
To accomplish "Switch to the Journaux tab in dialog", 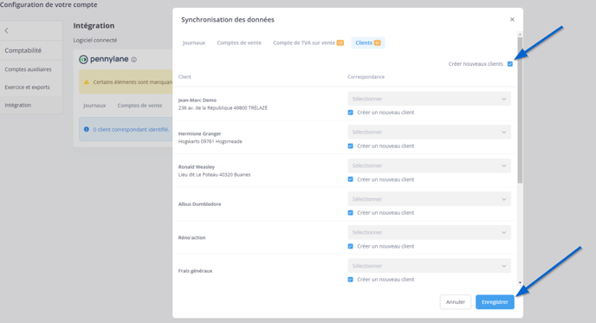I will point(194,43).
